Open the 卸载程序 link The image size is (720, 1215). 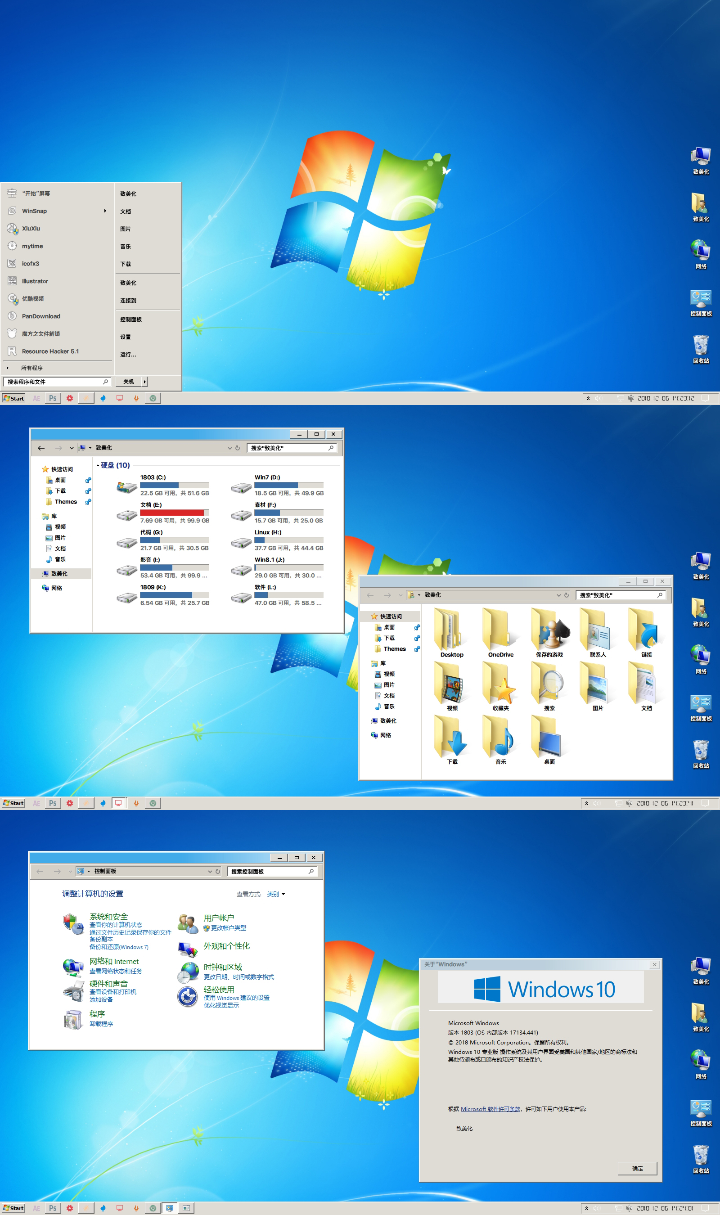101,1024
